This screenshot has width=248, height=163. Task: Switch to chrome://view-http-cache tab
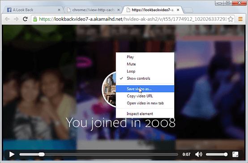[x=93, y=10]
